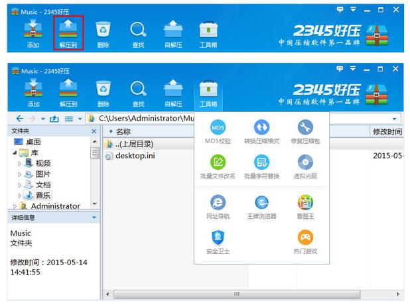Expand the 图片 tree node
The height and width of the screenshot is (305, 410).
pos(20,174)
